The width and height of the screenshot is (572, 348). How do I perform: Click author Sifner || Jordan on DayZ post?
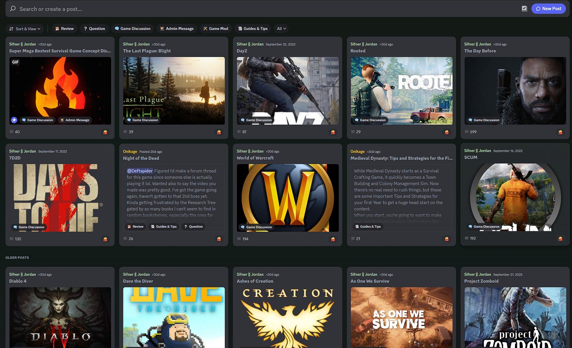point(250,44)
